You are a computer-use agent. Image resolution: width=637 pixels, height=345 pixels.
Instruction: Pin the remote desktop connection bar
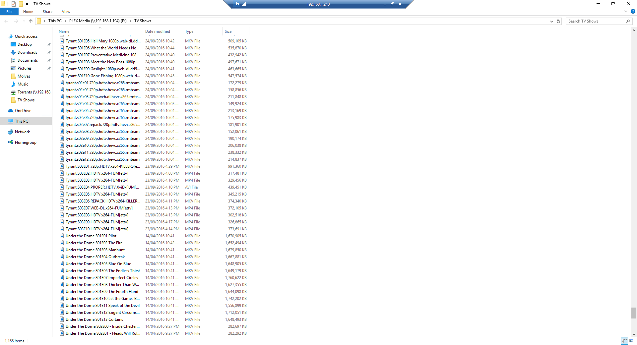pyautogui.click(x=237, y=4)
